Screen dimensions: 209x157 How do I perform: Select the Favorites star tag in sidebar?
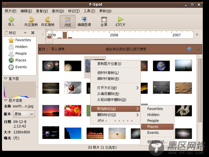[x=20, y=40]
